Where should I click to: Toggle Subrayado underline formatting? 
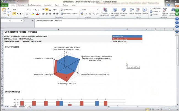coord(21,14)
